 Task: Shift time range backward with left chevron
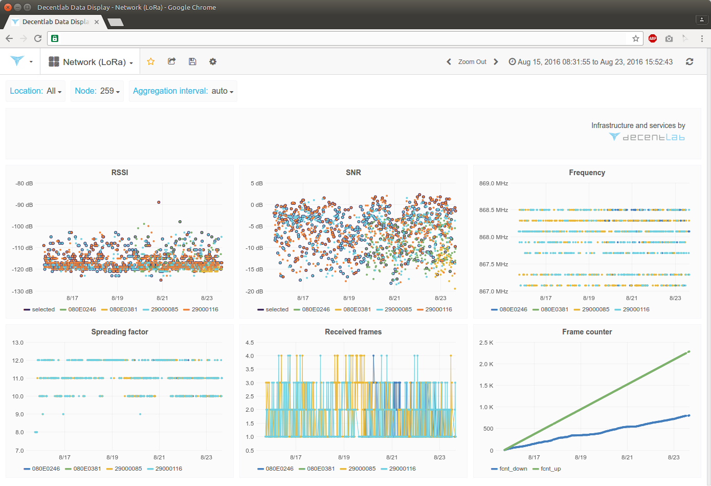pos(449,61)
